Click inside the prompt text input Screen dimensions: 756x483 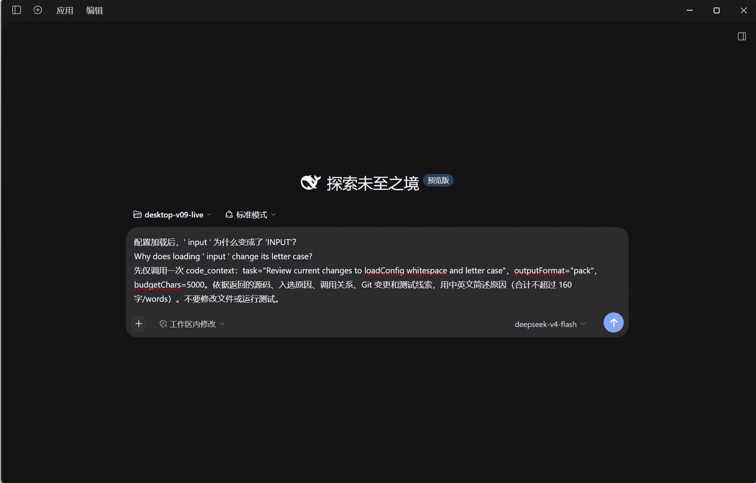377,270
